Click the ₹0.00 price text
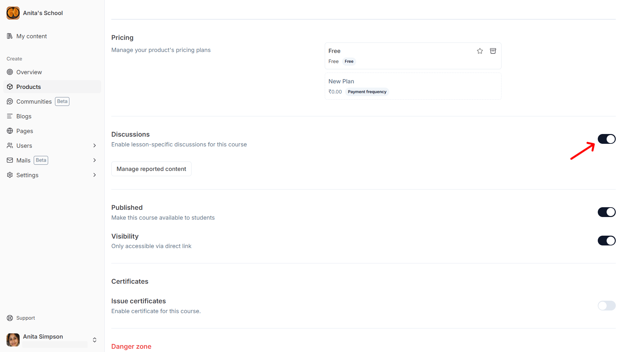The width and height of the screenshot is (622, 352). [x=335, y=92]
